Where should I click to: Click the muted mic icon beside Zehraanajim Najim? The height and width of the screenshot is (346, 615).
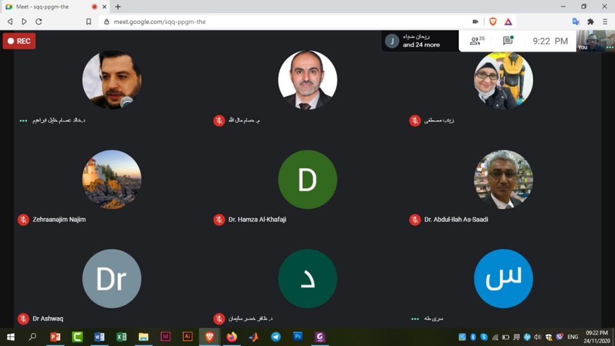click(23, 220)
